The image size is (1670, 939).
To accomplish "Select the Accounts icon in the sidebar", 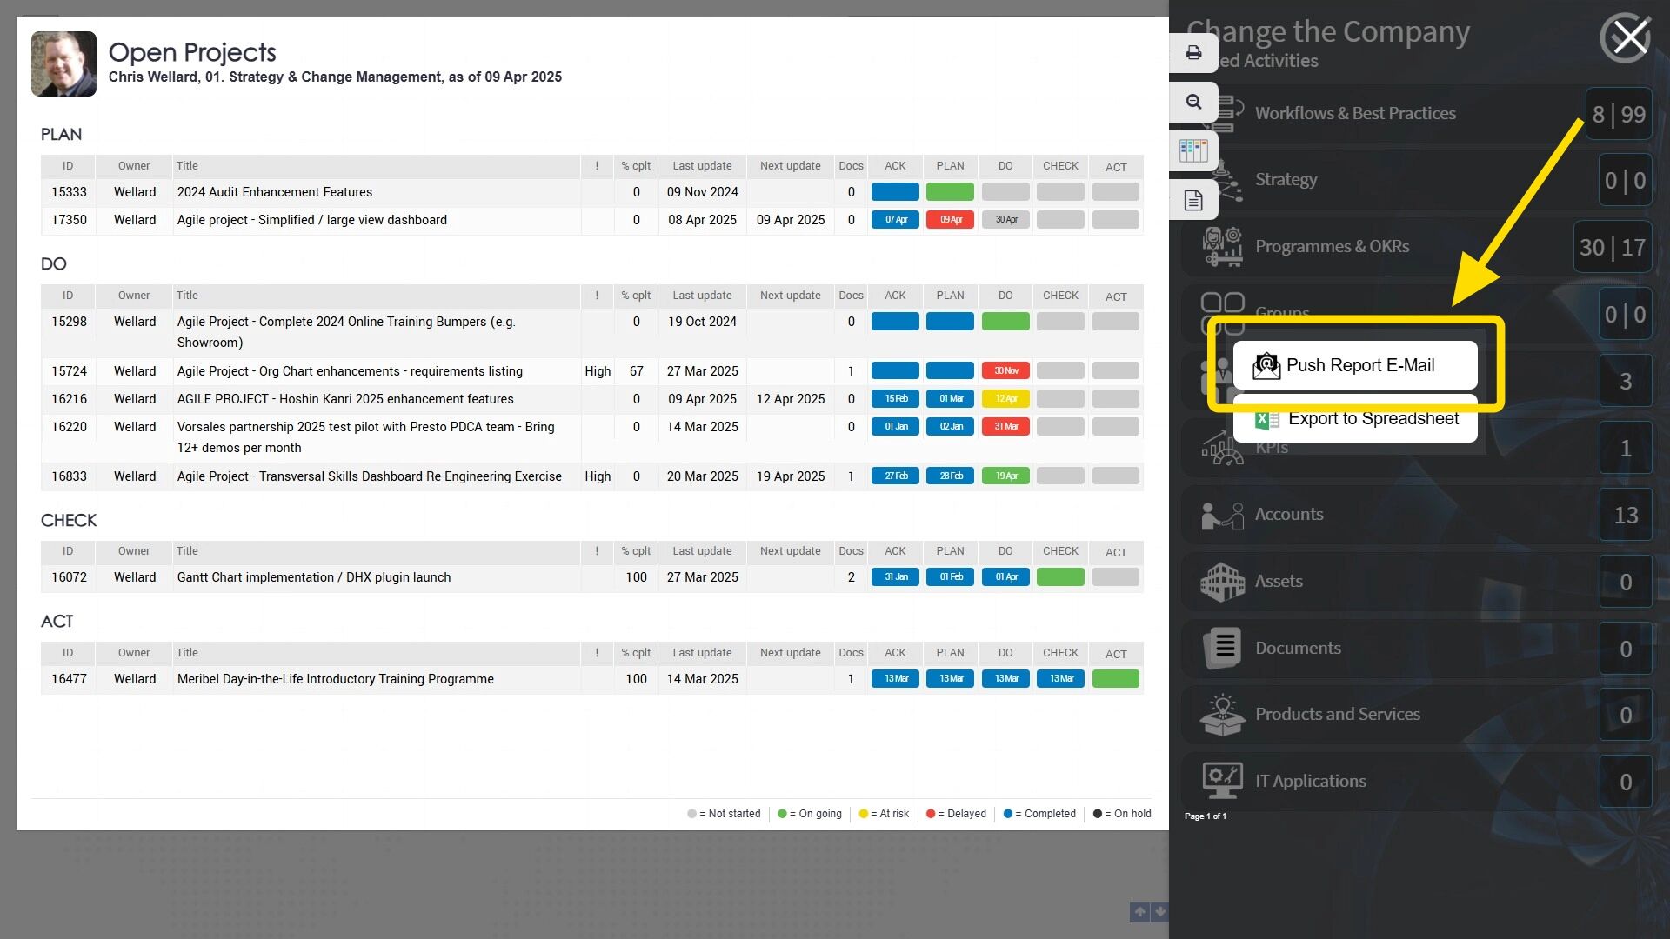I will point(1222,515).
